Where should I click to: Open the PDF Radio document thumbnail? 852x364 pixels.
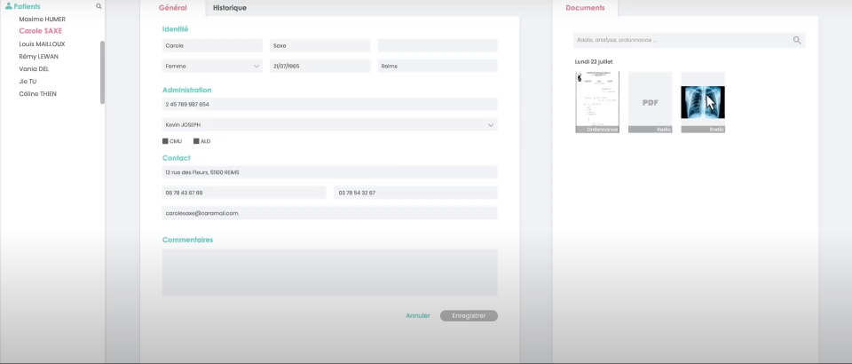[x=650, y=102]
